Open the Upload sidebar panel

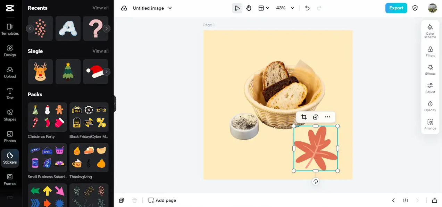[10, 72]
